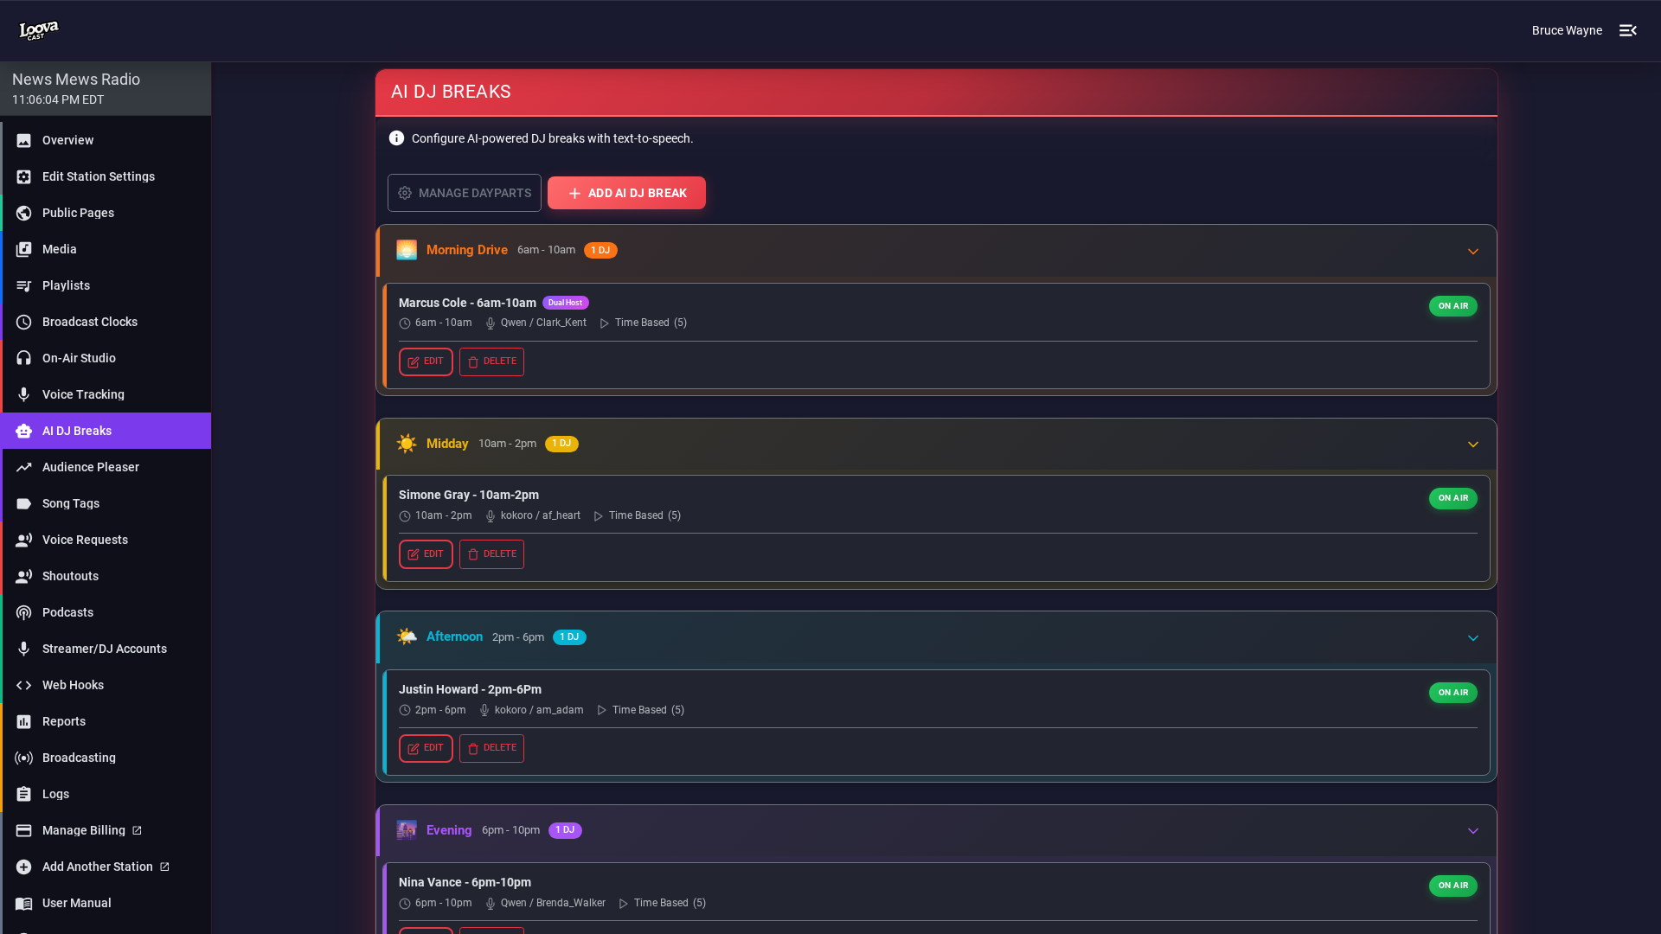Click the Broadcast Clocks clock icon
The image size is (1661, 934).
pos(23,322)
